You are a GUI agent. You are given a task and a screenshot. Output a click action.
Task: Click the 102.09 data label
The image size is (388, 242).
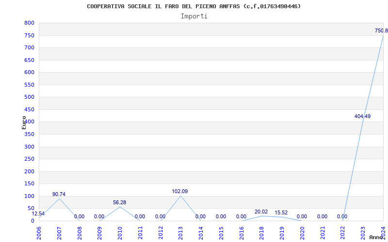pos(180,191)
